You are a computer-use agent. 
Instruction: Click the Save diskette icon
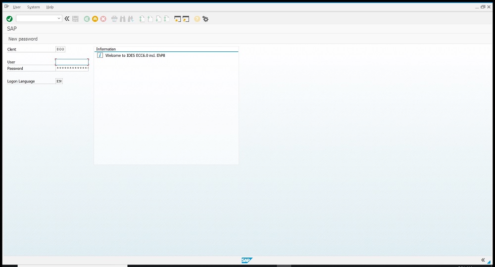(x=75, y=19)
